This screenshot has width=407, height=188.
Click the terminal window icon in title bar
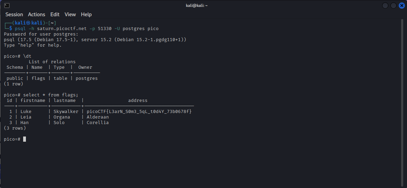7,6
